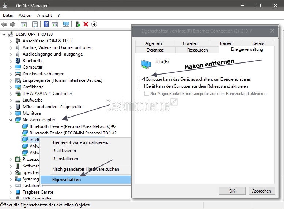Select the Grafikkarte category icon
This screenshot has height=209, width=284.
click(x=18, y=87)
